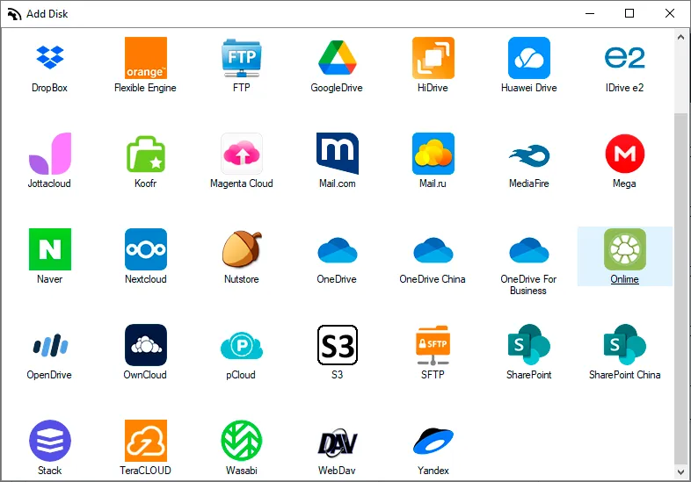
Task: Choose the S3 storage icon
Action: point(337,345)
